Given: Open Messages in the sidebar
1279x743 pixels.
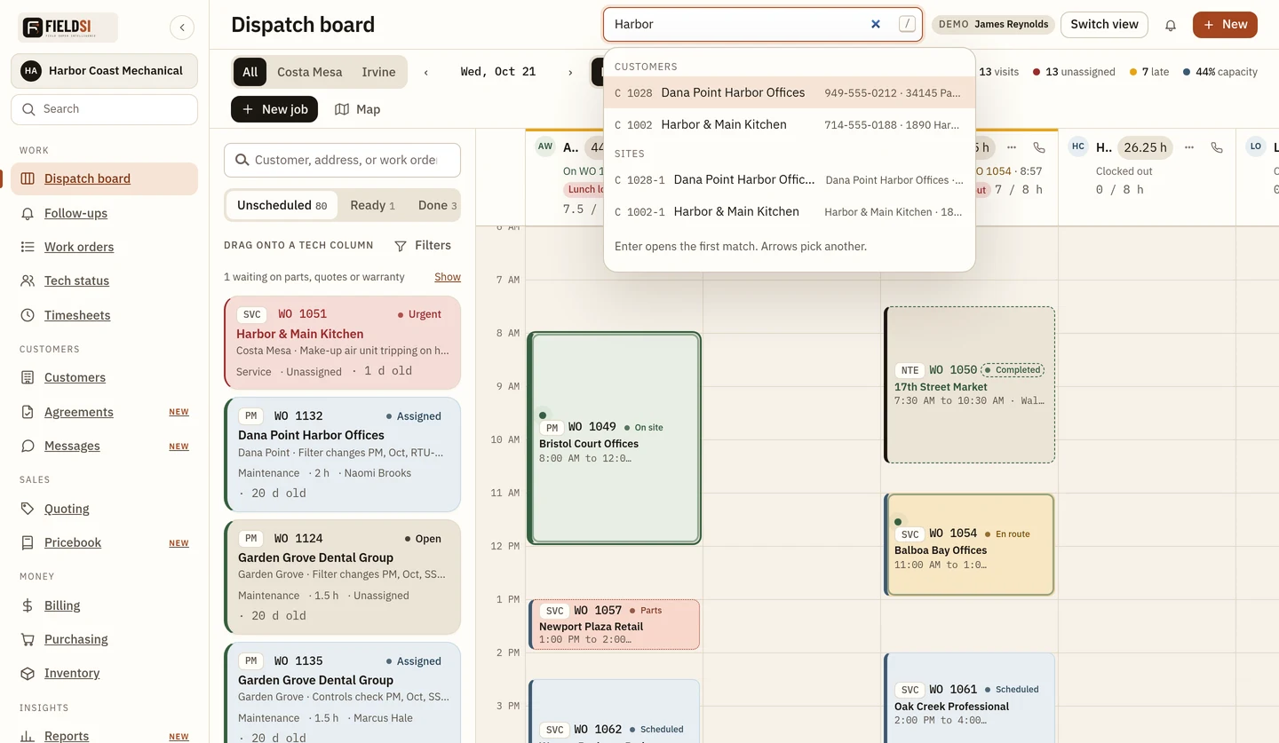Looking at the screenshot, I should coord(72,446).
